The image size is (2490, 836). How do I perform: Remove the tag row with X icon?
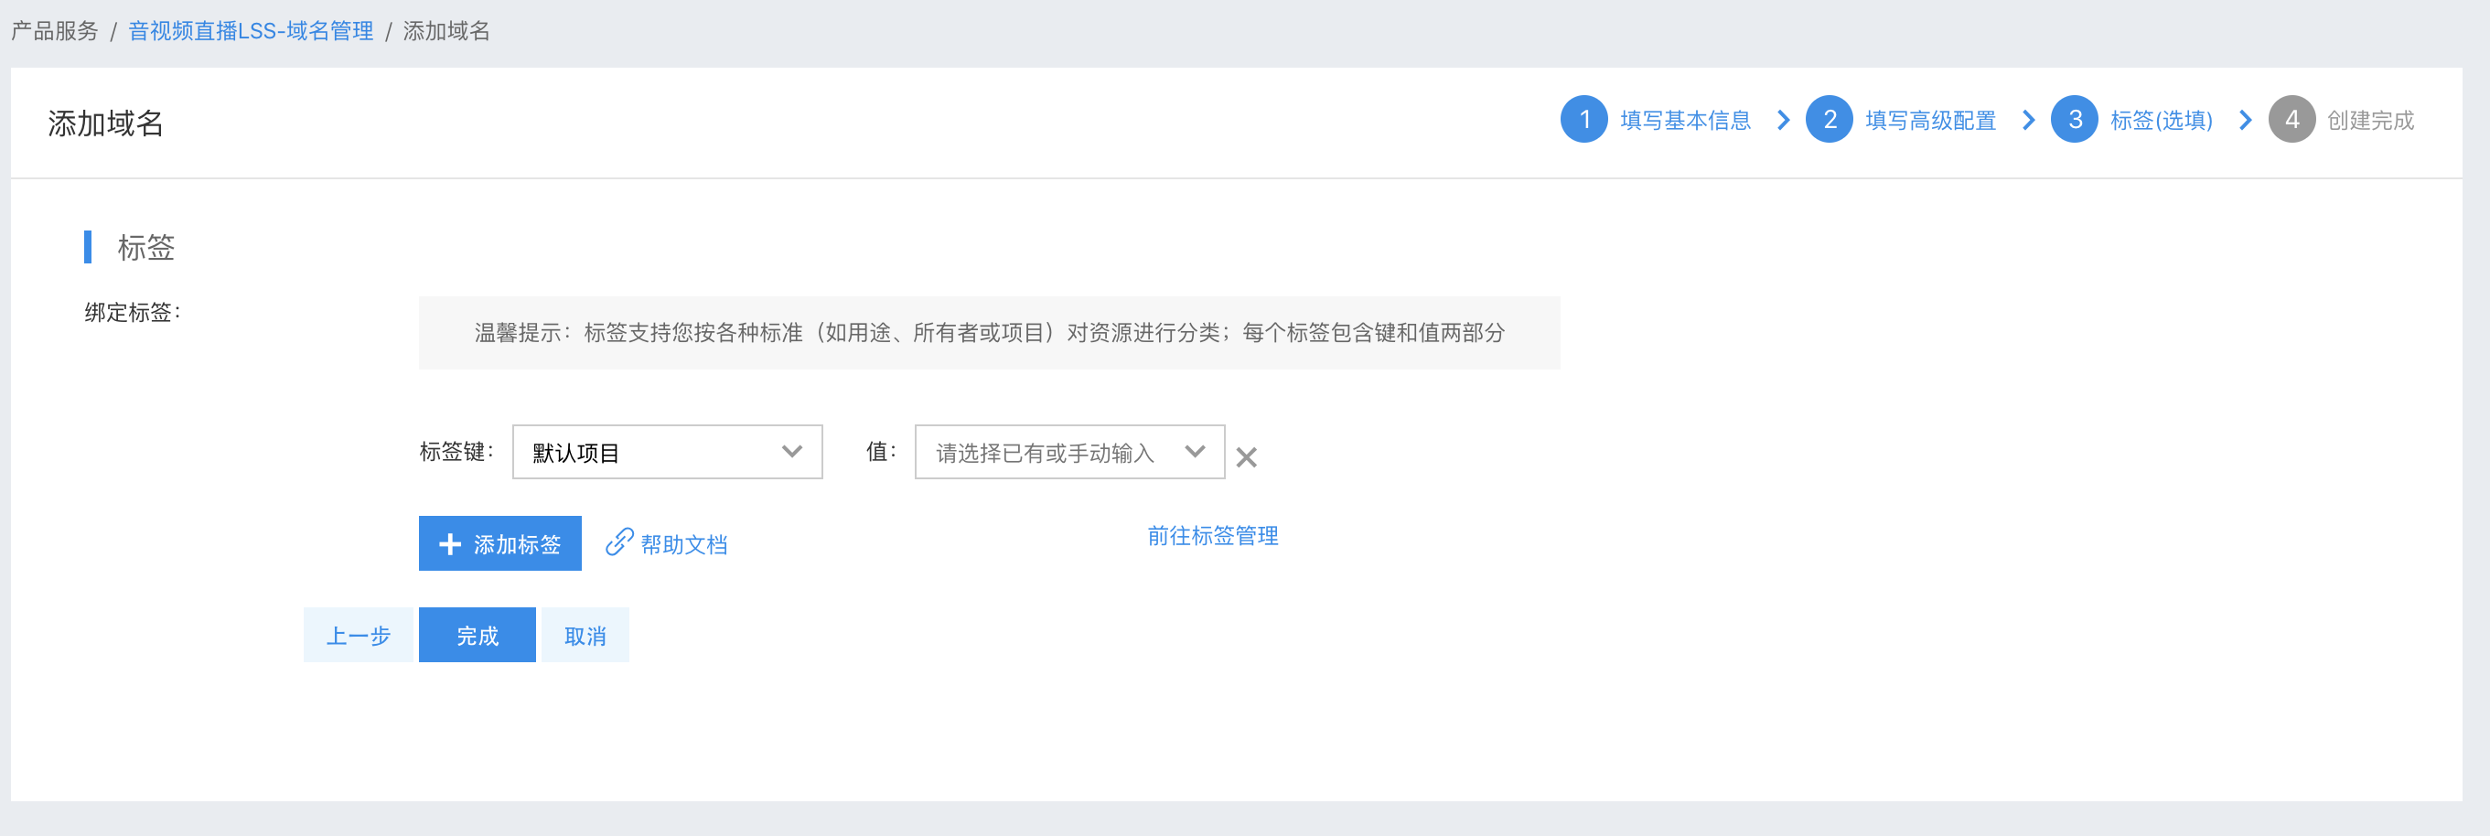1246,457
